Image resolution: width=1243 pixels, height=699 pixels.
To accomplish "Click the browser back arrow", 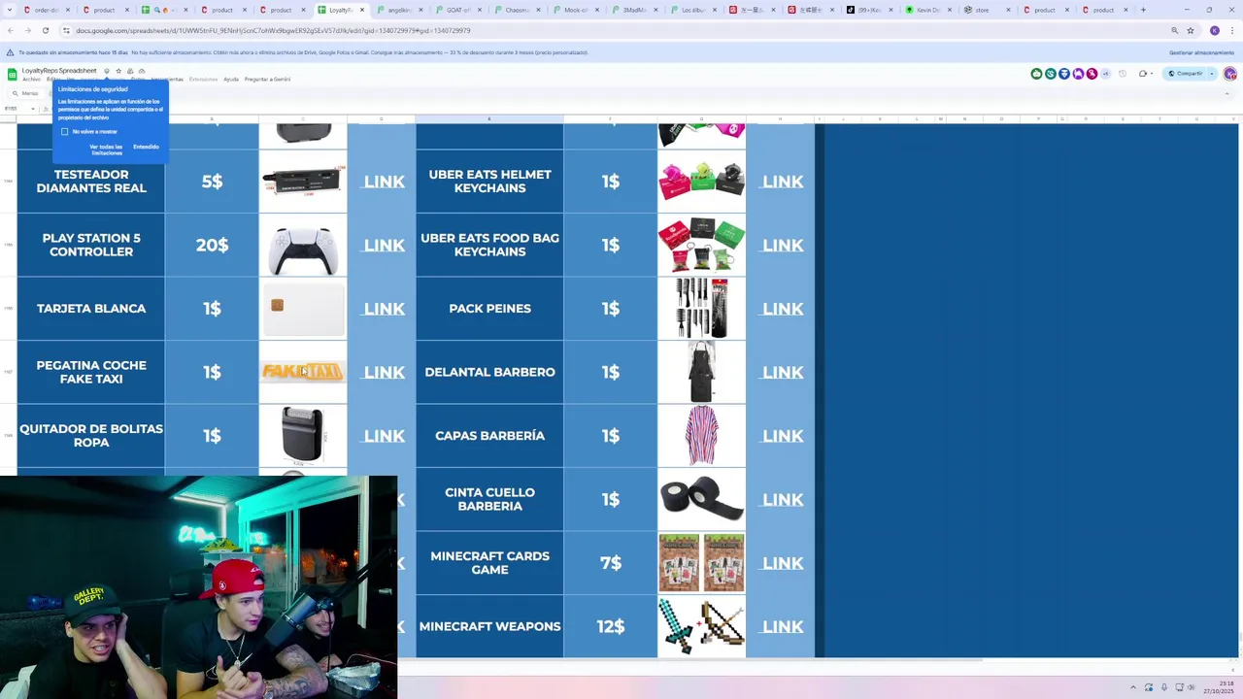I will coord(11,30).
